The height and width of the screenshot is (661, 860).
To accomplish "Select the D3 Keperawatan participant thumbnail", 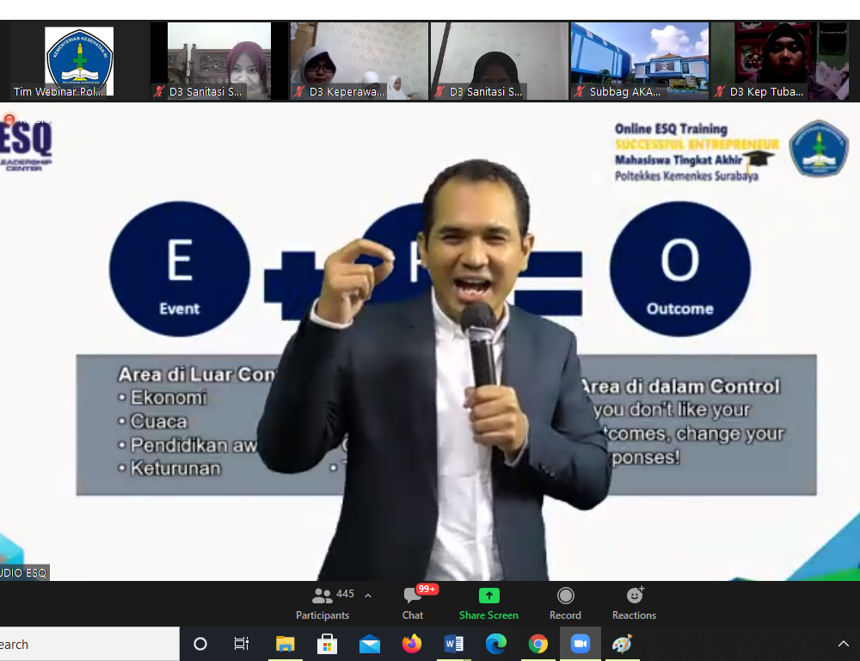I will (x=359, y=62).
